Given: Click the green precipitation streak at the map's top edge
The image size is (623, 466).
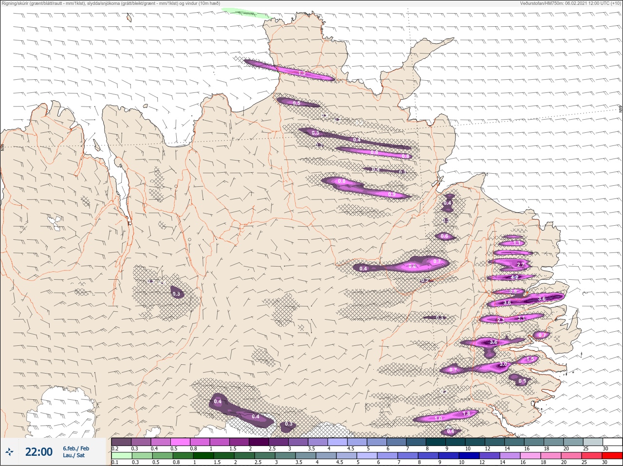Looking at the screenshot, I should pyautogui.click(x=246, y=13).
